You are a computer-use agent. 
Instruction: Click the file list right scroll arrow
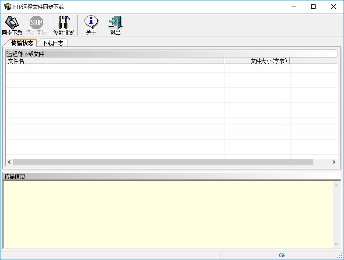333,162
